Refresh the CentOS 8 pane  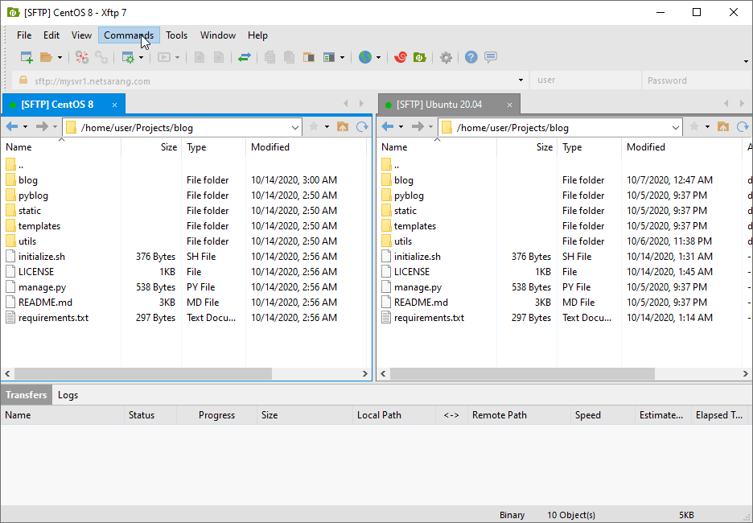362,127
